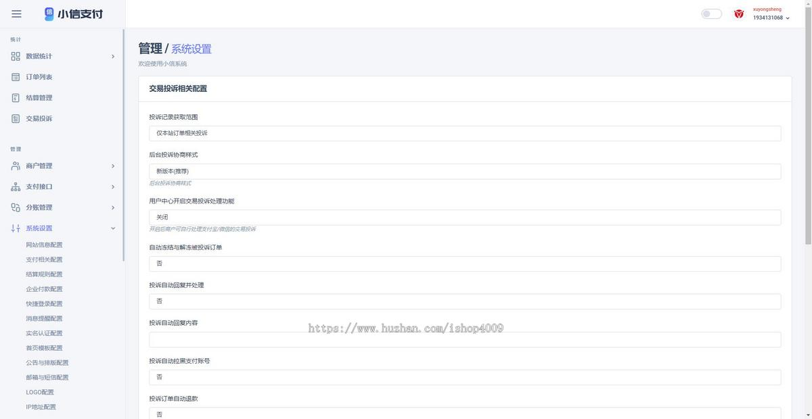This screenshot has height=419, width=812.
Task: Click the 系统设置 sliders icon
Action: (x=16, y=228)
